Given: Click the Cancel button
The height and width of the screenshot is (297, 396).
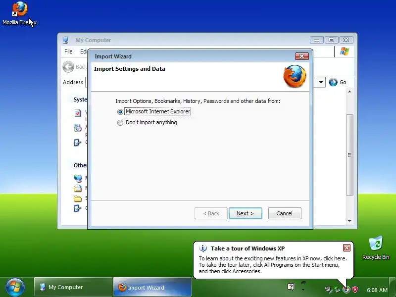Looking at the screenshot, I should tap(285, 213).
